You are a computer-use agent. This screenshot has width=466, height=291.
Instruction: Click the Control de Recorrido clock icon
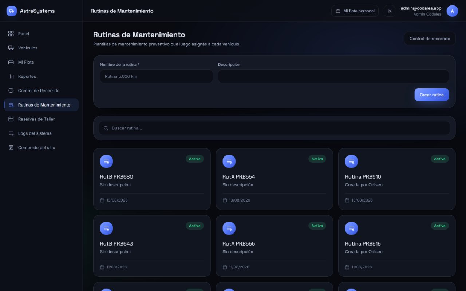tap(11, 91)
